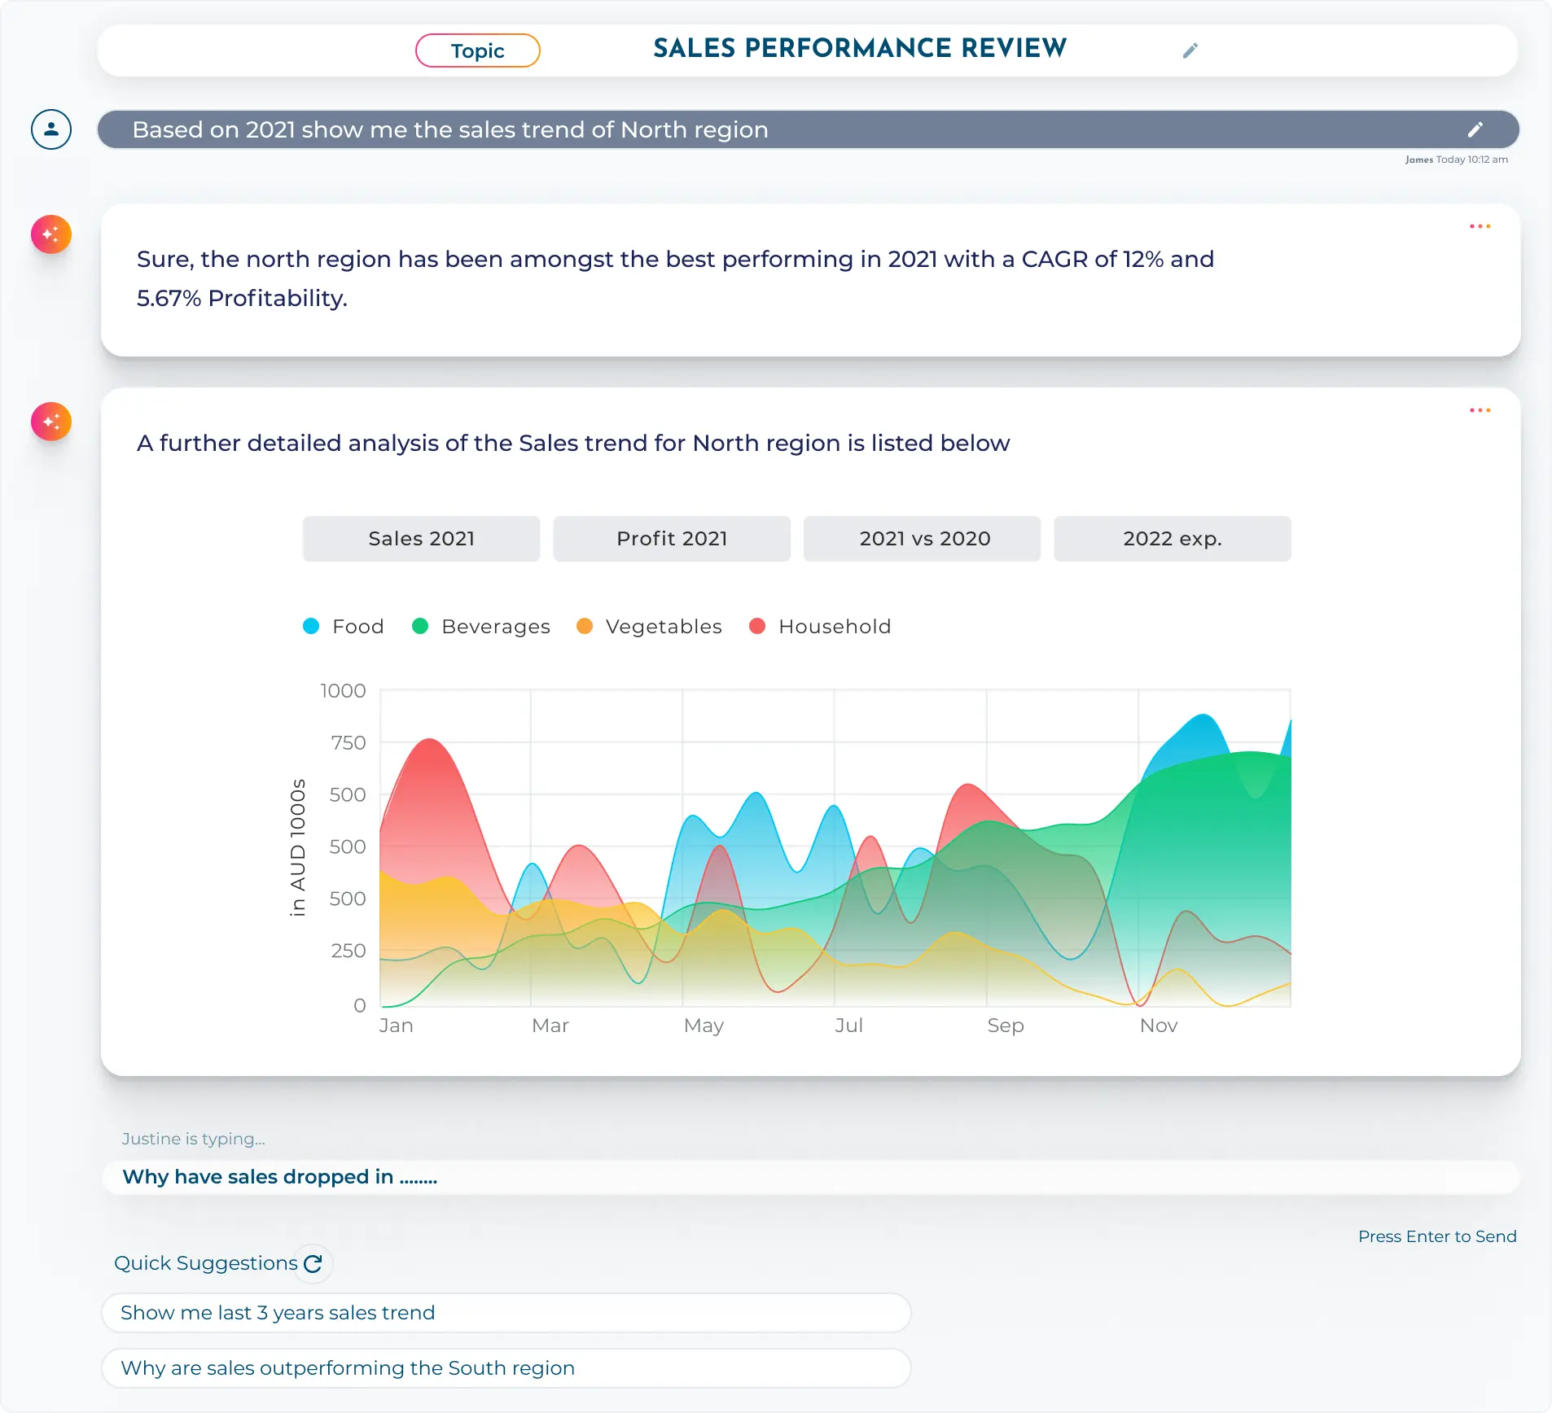The image size is (1552, 1413).
Task: Click the AI sparkle avatar beside the detailed analysis
Action: coord(51,422)
